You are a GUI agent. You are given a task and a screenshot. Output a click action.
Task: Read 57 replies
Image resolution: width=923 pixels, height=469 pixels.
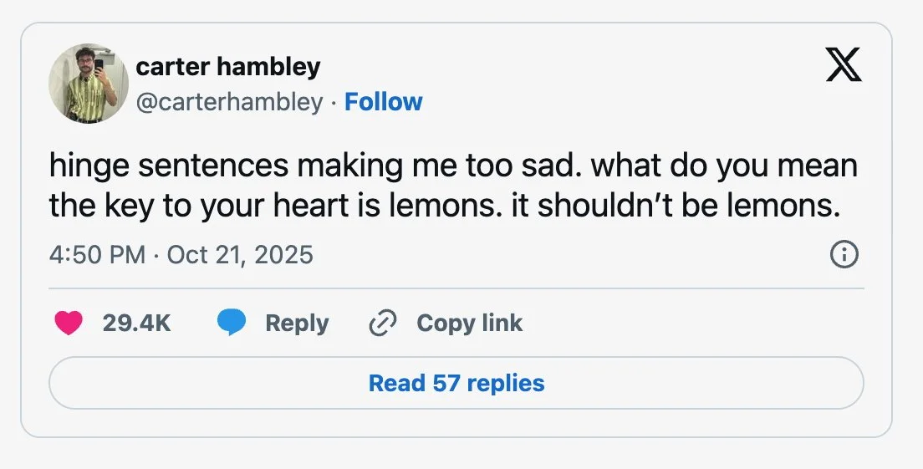click(456, 383)
